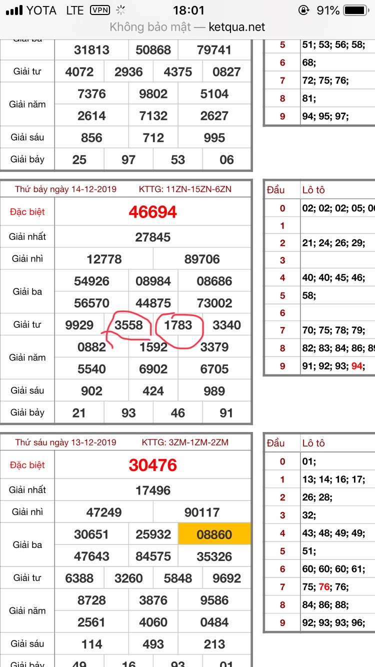Tap the Giải tư number 9929
This screenshot has width=375, height=667.
[x=79, y=325]
